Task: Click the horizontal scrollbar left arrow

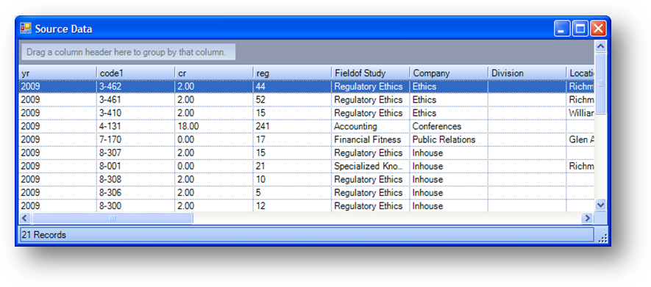Action: (x=25, y=218)
